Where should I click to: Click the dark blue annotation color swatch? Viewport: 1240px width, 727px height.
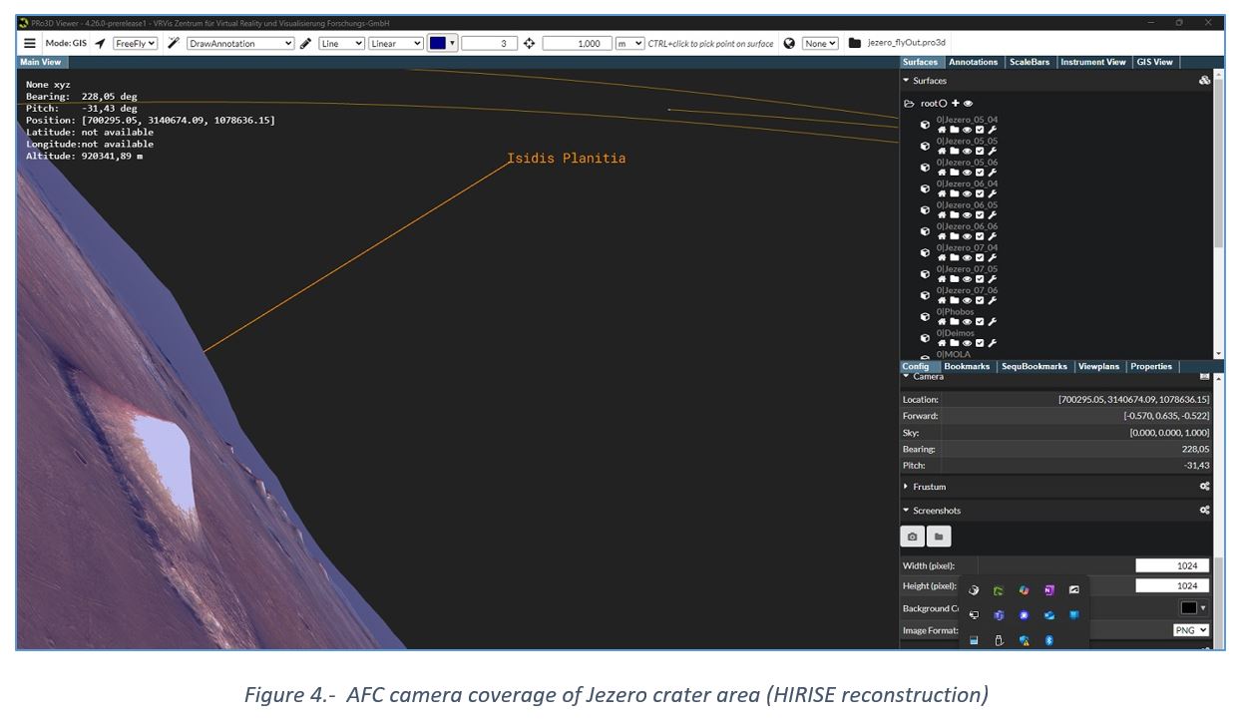click(x=437, y=43)
